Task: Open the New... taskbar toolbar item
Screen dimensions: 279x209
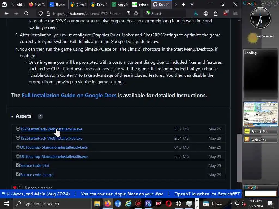Action: (213, 204)
